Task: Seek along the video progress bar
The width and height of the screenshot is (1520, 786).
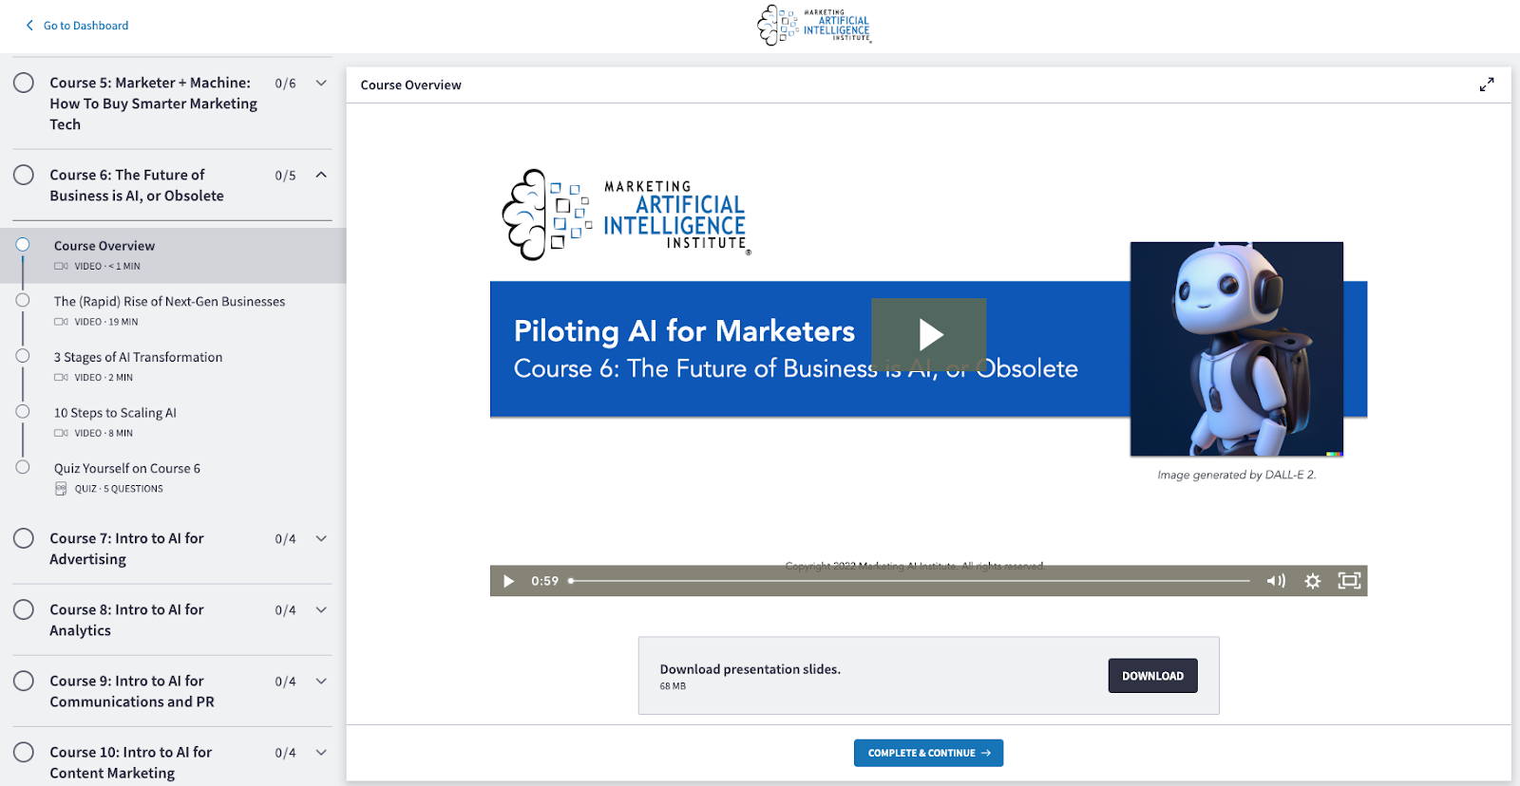Action: coord(910,581)
